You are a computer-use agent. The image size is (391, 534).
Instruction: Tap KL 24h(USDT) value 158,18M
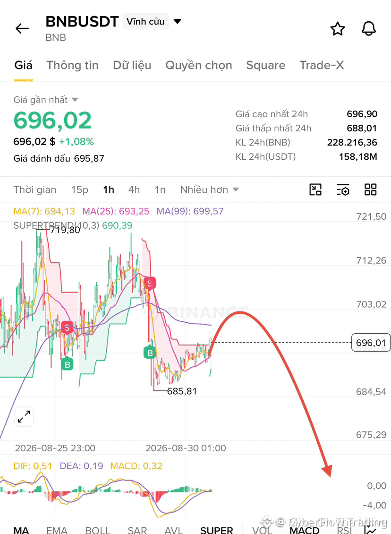pyautogui.click(x=358, y=157)
